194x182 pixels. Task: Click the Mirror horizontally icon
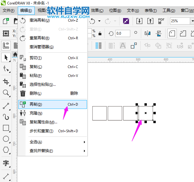(x=148, y=33)
